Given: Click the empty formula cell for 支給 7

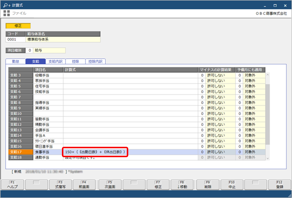Looking at the screenshot, I should pyautogui.click(x=130, y=97).
